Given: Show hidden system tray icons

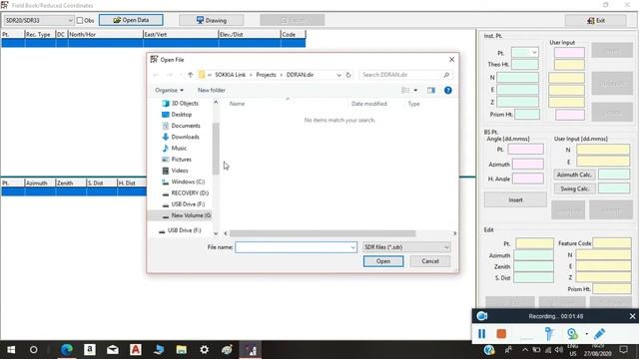Looking at the screenshot, I should 525,350.
